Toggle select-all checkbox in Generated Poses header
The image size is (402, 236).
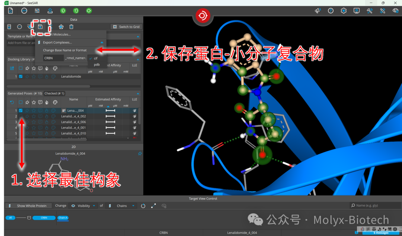pos(20,102)
